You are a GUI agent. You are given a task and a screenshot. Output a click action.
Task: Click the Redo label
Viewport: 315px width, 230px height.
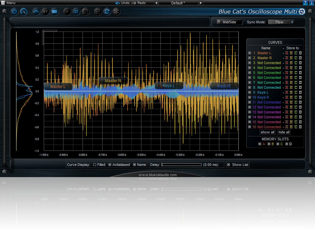[x=141, y=3]
